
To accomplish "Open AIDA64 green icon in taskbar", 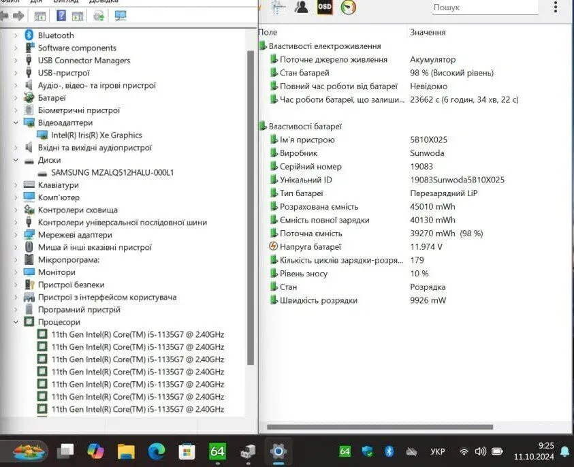I will pos(217,451).
